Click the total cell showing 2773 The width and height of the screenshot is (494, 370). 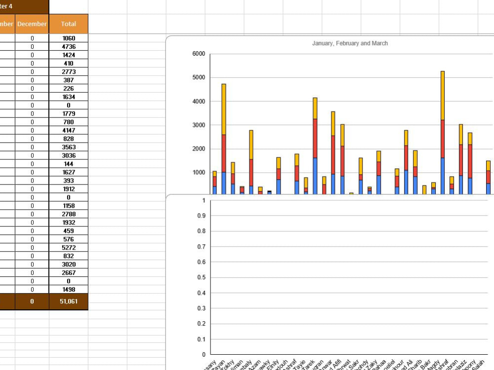click(68, 72)
